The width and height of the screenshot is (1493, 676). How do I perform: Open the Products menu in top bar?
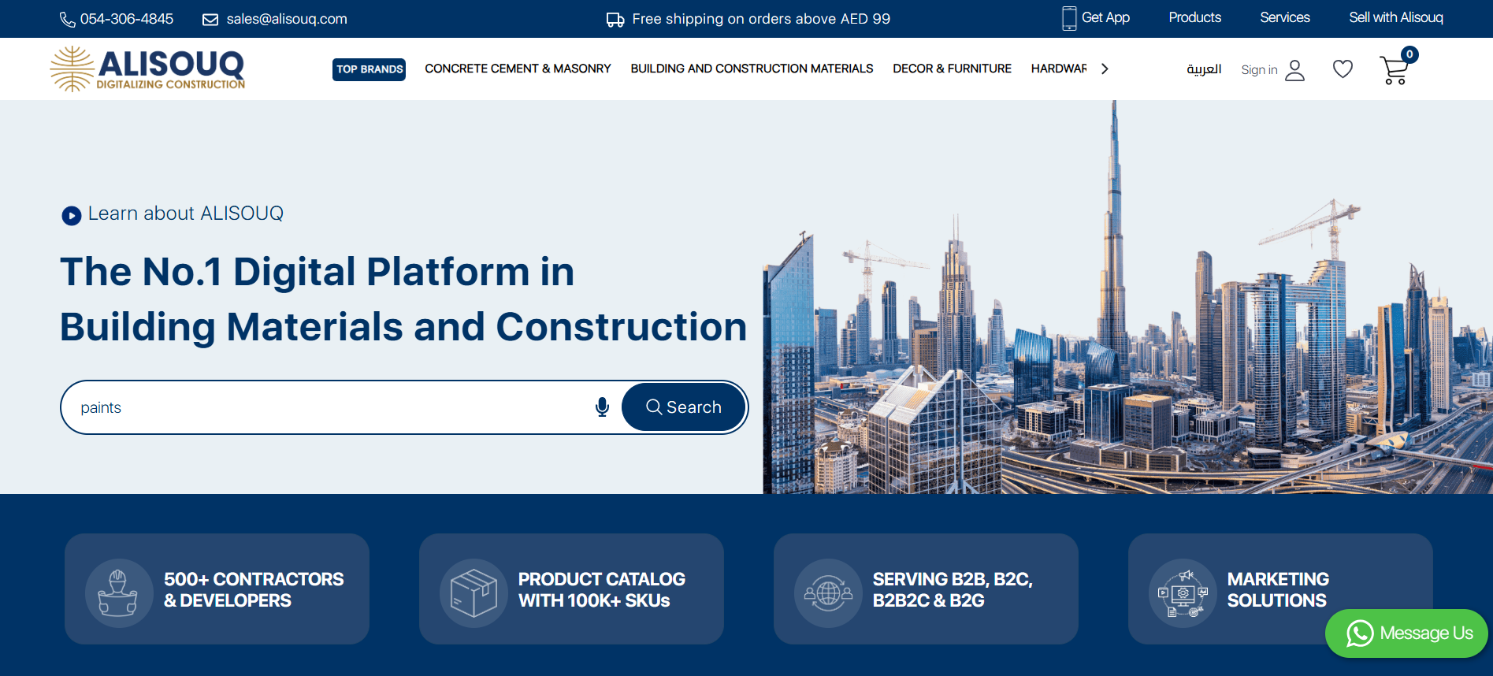[x=1194, y=17]
